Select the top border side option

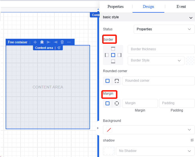[113, 49]
